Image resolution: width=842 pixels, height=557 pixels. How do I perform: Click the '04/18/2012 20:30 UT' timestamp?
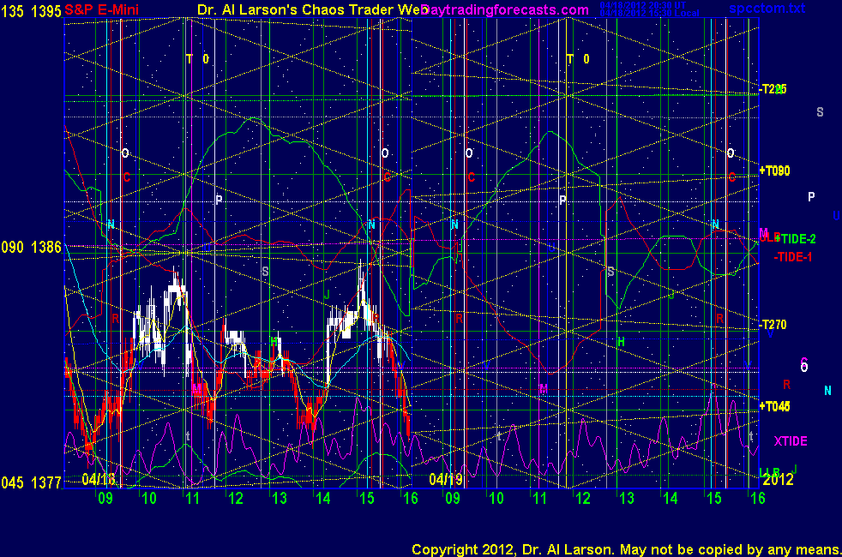tap(643, 5)
